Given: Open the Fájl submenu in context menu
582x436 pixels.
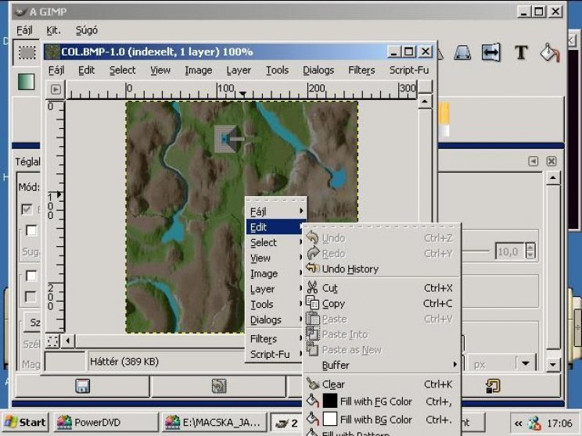Looking at the screenshot, I should [276, 211].
